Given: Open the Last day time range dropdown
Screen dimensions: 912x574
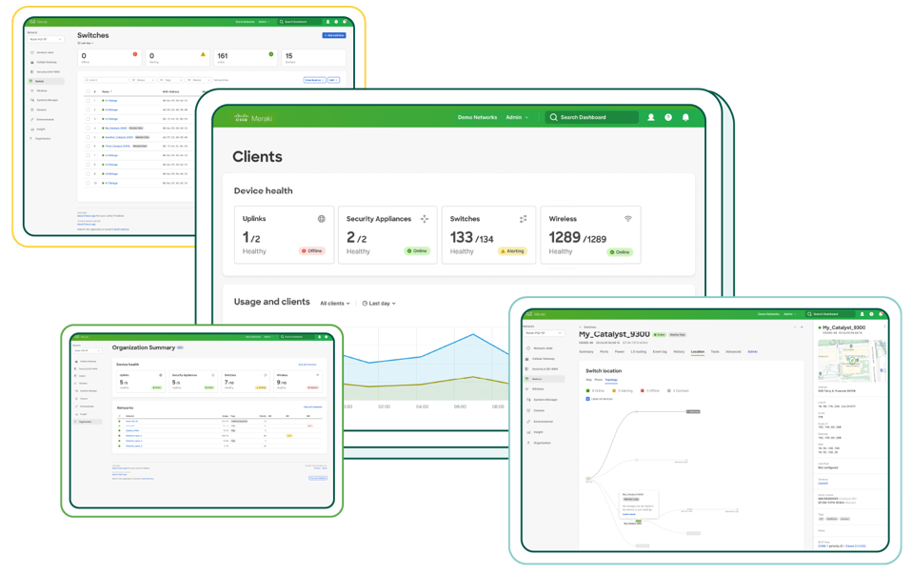Looking at the screenshot, I should tap(379, 304).
